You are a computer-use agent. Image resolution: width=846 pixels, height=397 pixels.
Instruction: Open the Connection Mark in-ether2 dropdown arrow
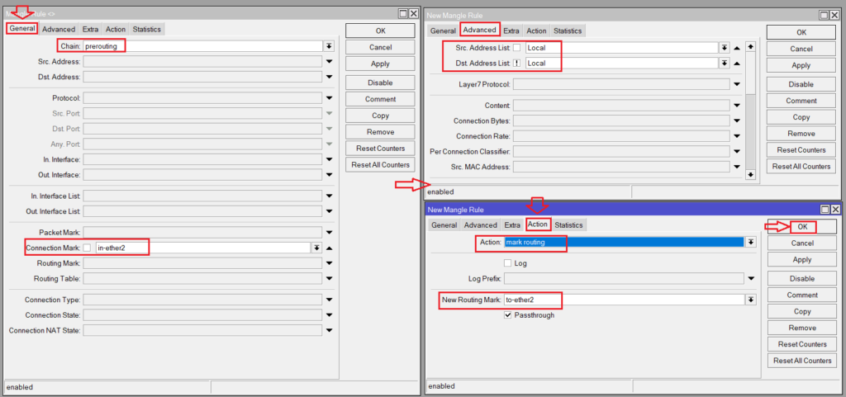pos(316,248)
